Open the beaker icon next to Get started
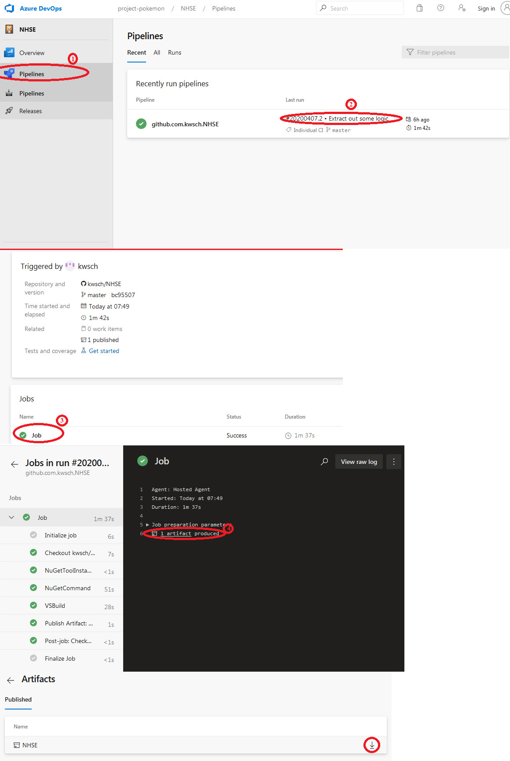 (x=84, y=350)
